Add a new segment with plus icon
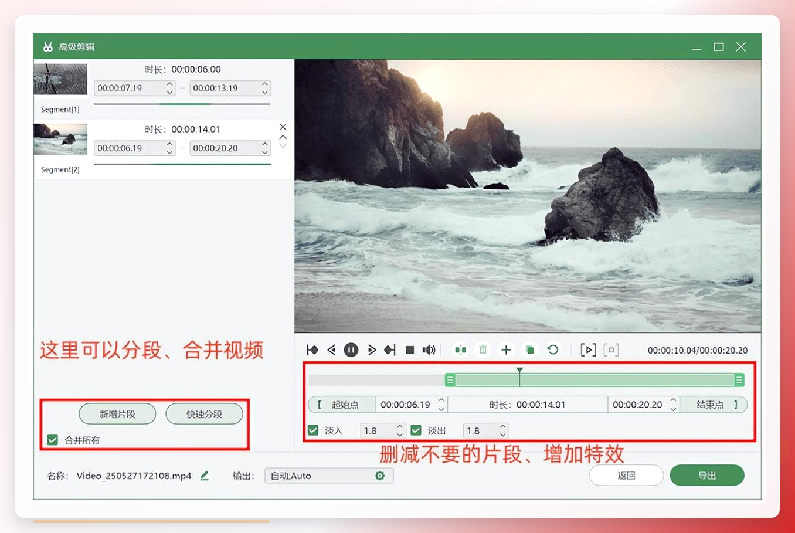 tap(505, 350)
